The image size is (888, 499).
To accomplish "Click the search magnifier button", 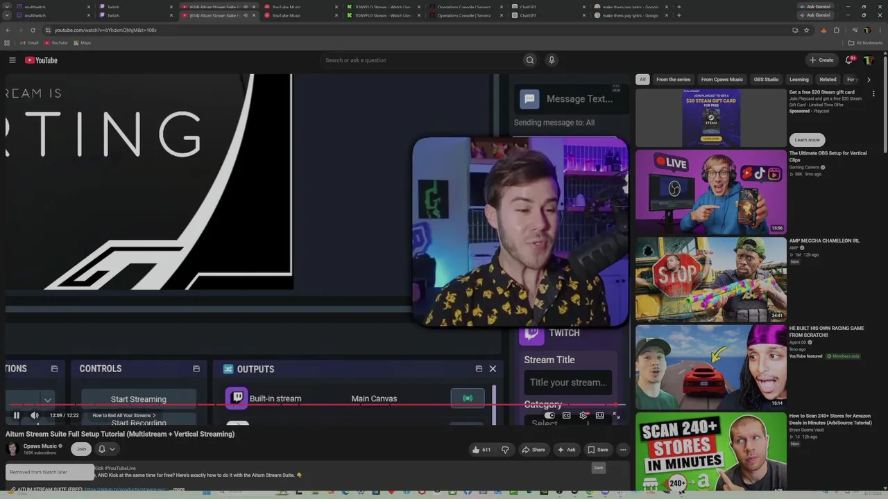I will pos(530,60).
